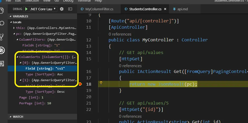Select the Type [SortType]: Asc row
Viewport: 248px width, 123px height.
pyautogui.click(x=42, y=74)
